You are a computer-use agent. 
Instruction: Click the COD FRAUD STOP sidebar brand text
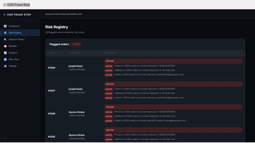19,15
